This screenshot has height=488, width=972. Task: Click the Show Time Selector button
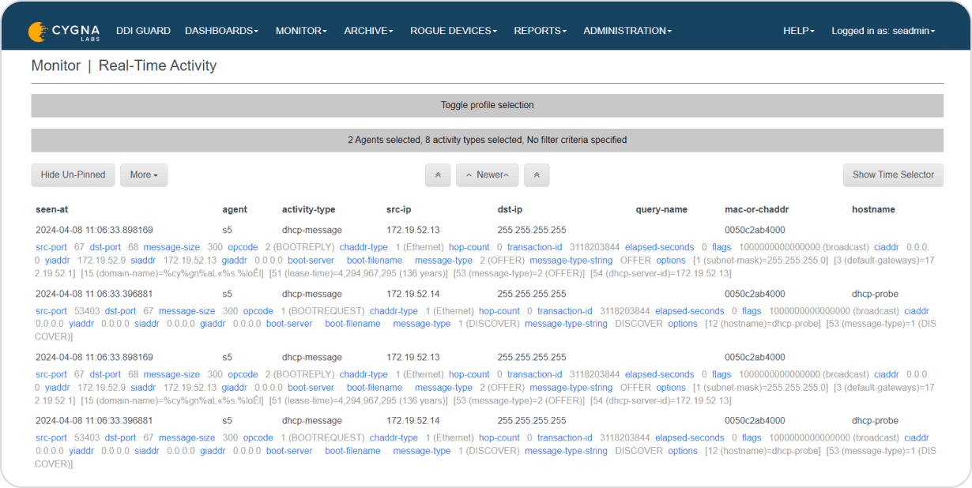893,175
